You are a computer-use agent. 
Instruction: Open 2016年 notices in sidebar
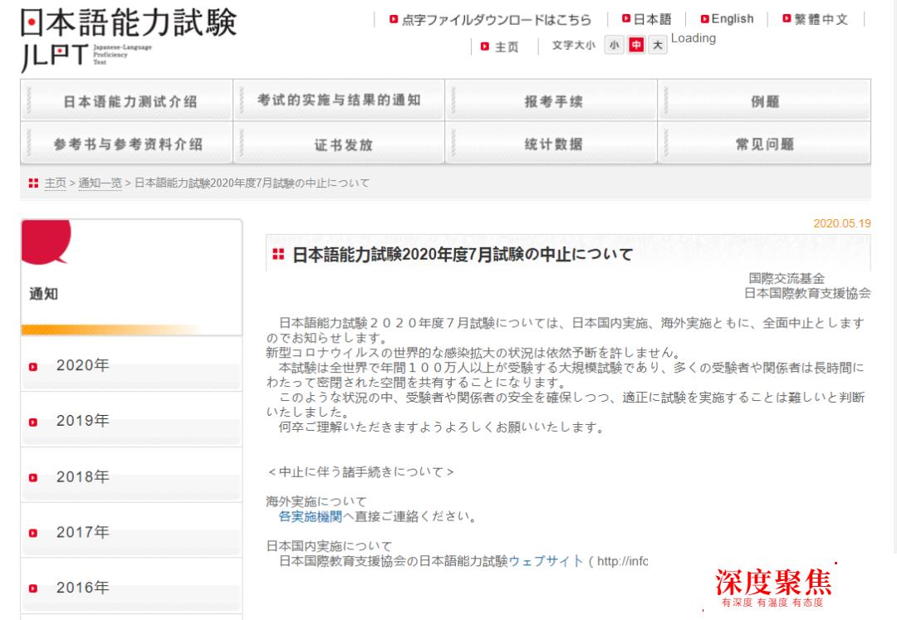[131, 587]
